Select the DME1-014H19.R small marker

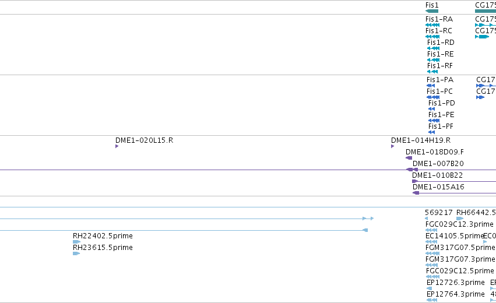[393, 146]
